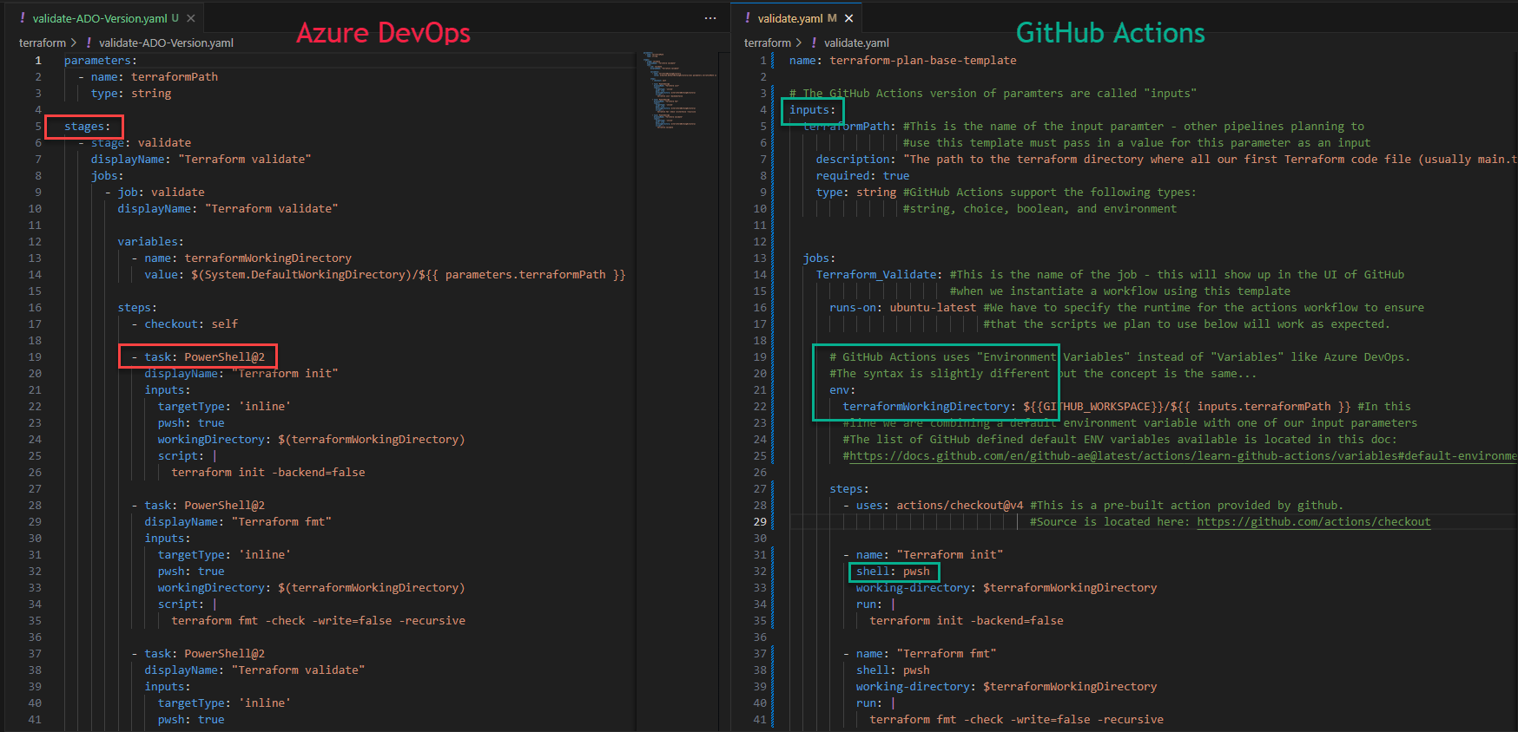Click the boxed "inputs:" key in validate.yaml
Viewport: 1518px width, 732px height.
(812, 110)
